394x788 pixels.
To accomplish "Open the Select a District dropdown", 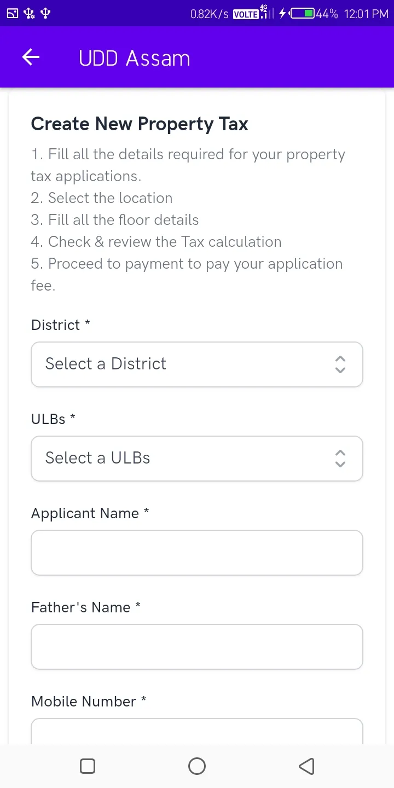I will point(197,364).
